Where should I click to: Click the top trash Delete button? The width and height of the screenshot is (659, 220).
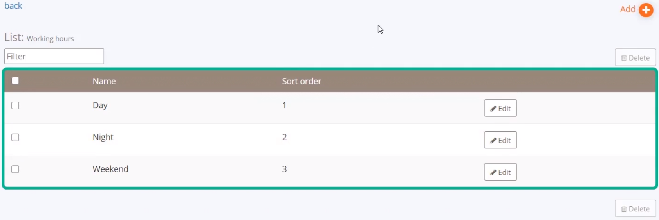(x=635, y=57)
